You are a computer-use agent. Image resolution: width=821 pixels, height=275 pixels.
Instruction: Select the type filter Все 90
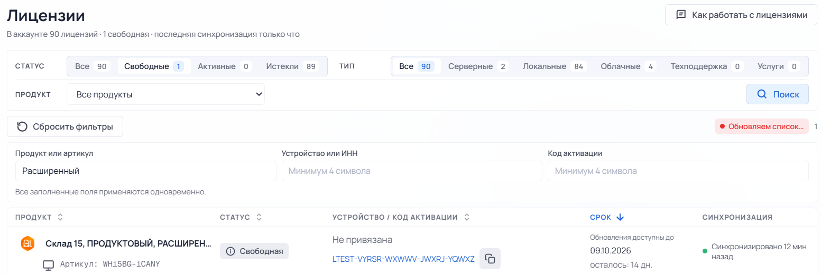pos(417,66)
